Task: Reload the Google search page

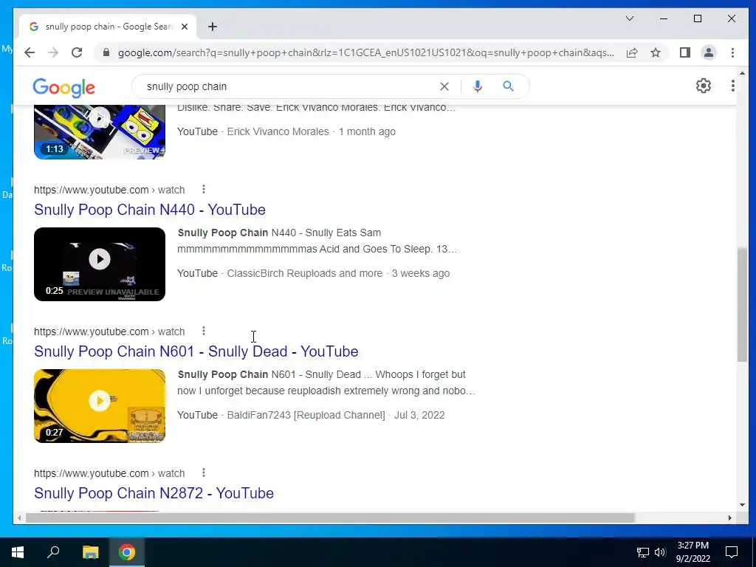Action: (77, 52)
